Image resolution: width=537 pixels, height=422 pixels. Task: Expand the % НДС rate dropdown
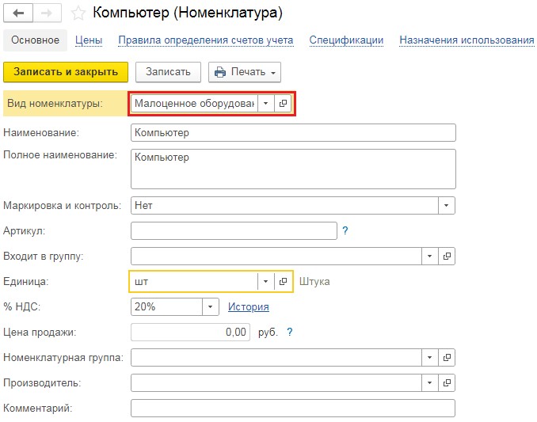[210, 306]
